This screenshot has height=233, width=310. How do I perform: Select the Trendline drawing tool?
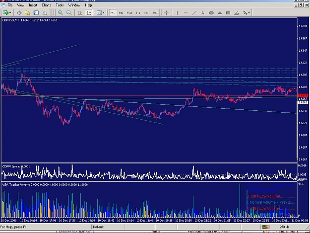pyautogui.click(x=194, y=13)
